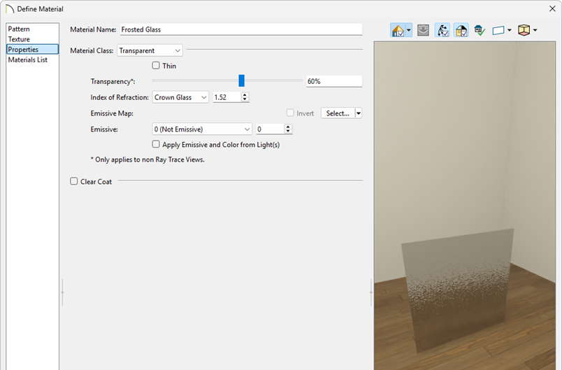The image size is (562, 370).
Task: Toggle the rotate-arrows preview icon
Action: (442, 31)
